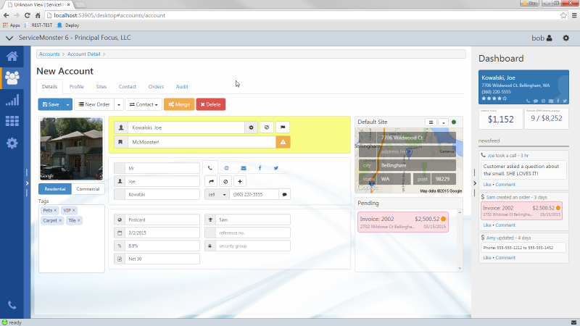Screen dimensions: 580x326
Task: Click the orange warning triangle icon
Action: pos(283,142)
